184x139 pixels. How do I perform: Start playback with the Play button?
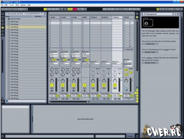coord(61,9)
